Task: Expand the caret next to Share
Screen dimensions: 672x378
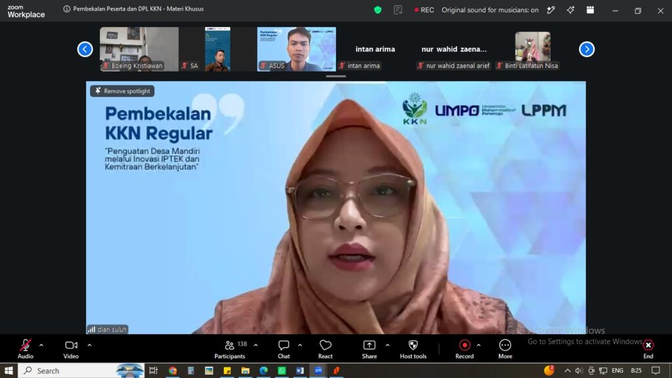Action: [387, 345]
